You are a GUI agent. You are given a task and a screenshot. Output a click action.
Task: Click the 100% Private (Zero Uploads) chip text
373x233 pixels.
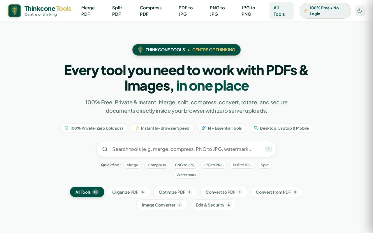(x=96, y=128)
